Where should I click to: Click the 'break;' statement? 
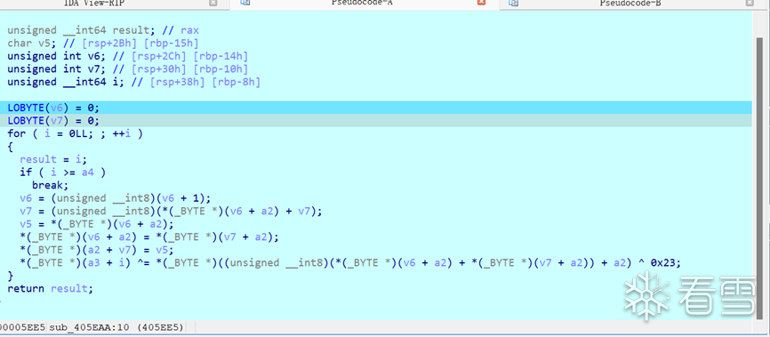50,185
